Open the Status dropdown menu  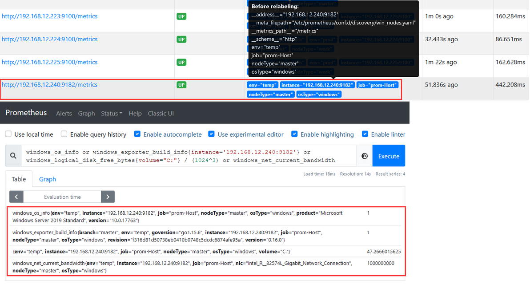[112, 113]
